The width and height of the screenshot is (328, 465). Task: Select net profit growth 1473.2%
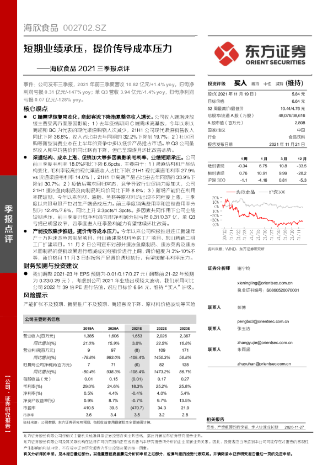[x=162, y=372]
